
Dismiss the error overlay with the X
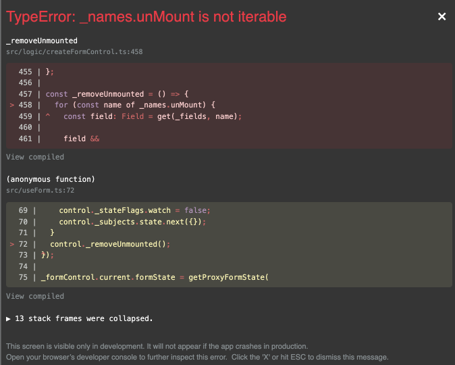click(441, 17)
